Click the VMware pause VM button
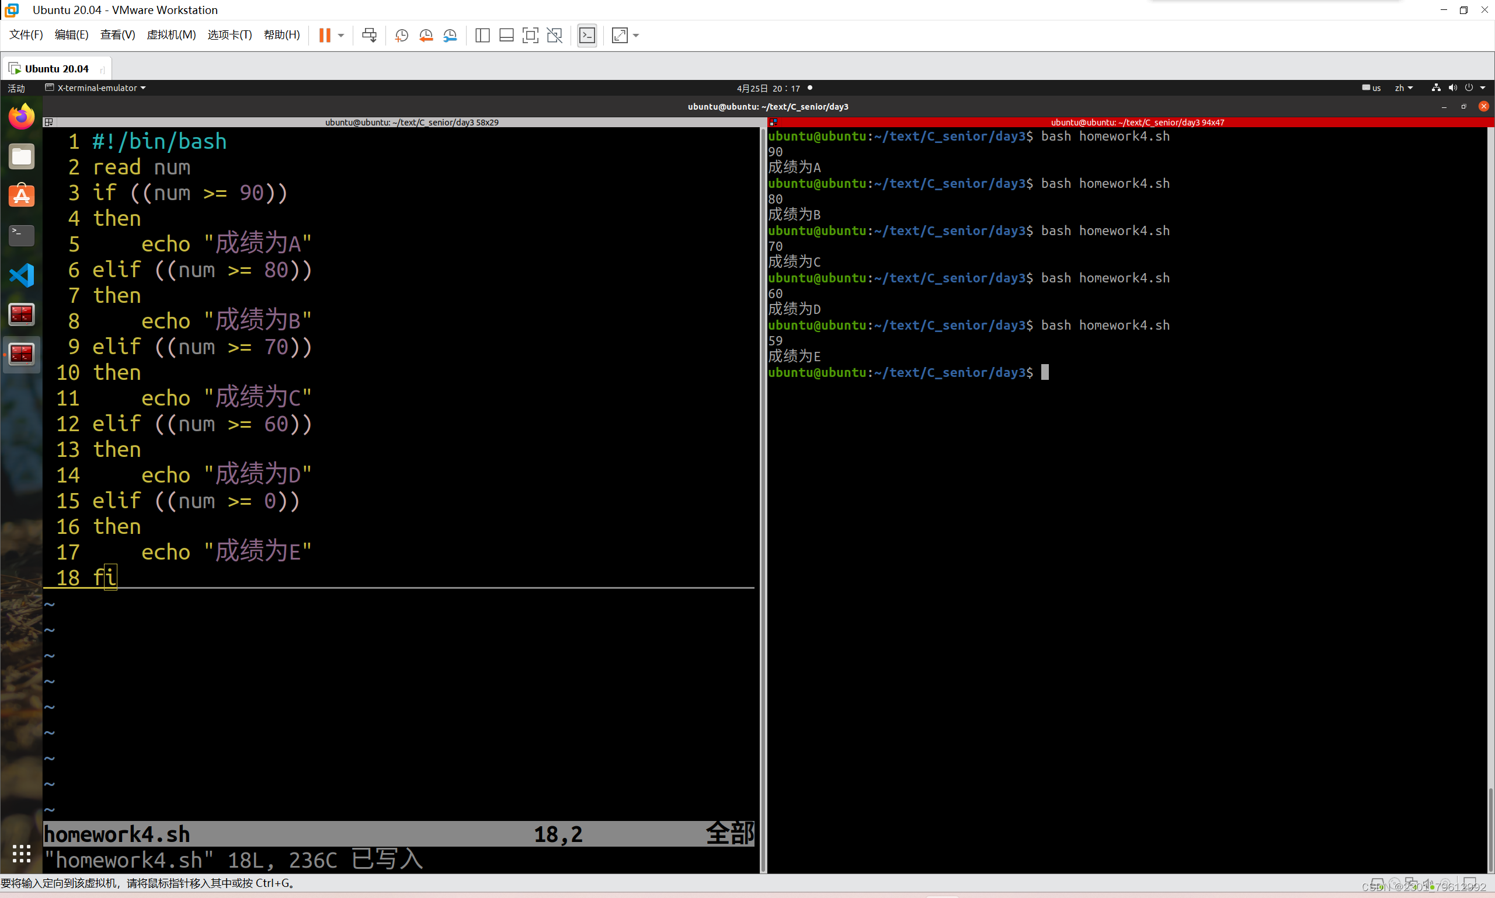Viewport: 1495px width, 898px height. (x=325, y=35)
